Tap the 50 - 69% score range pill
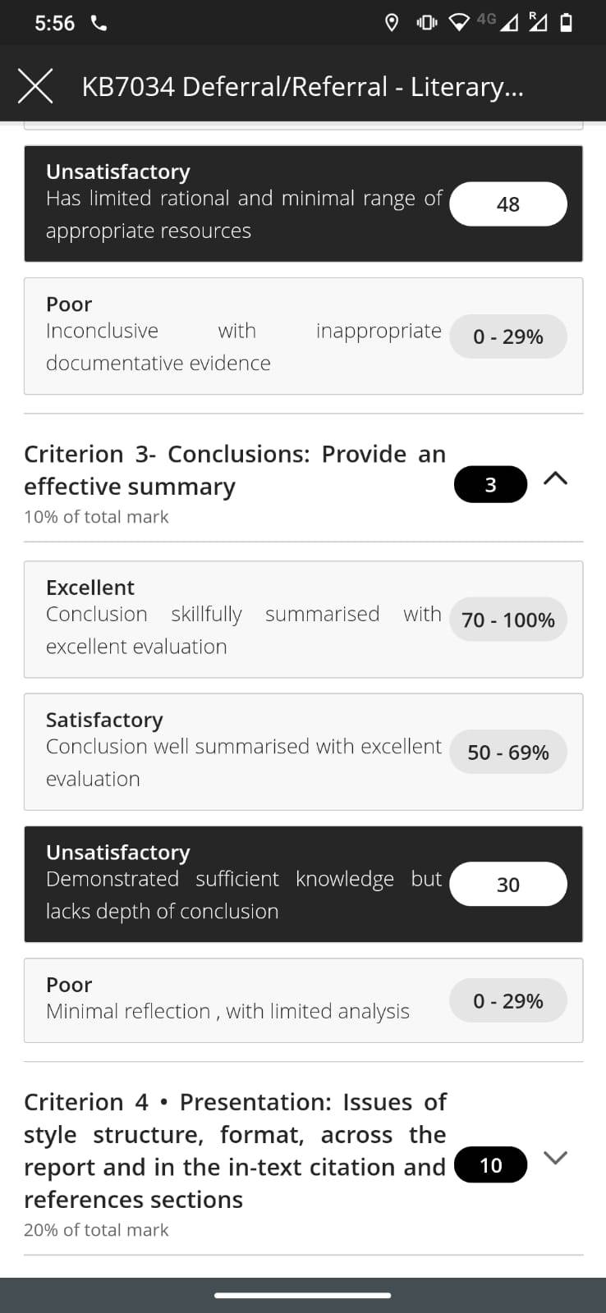 [508, 752]
